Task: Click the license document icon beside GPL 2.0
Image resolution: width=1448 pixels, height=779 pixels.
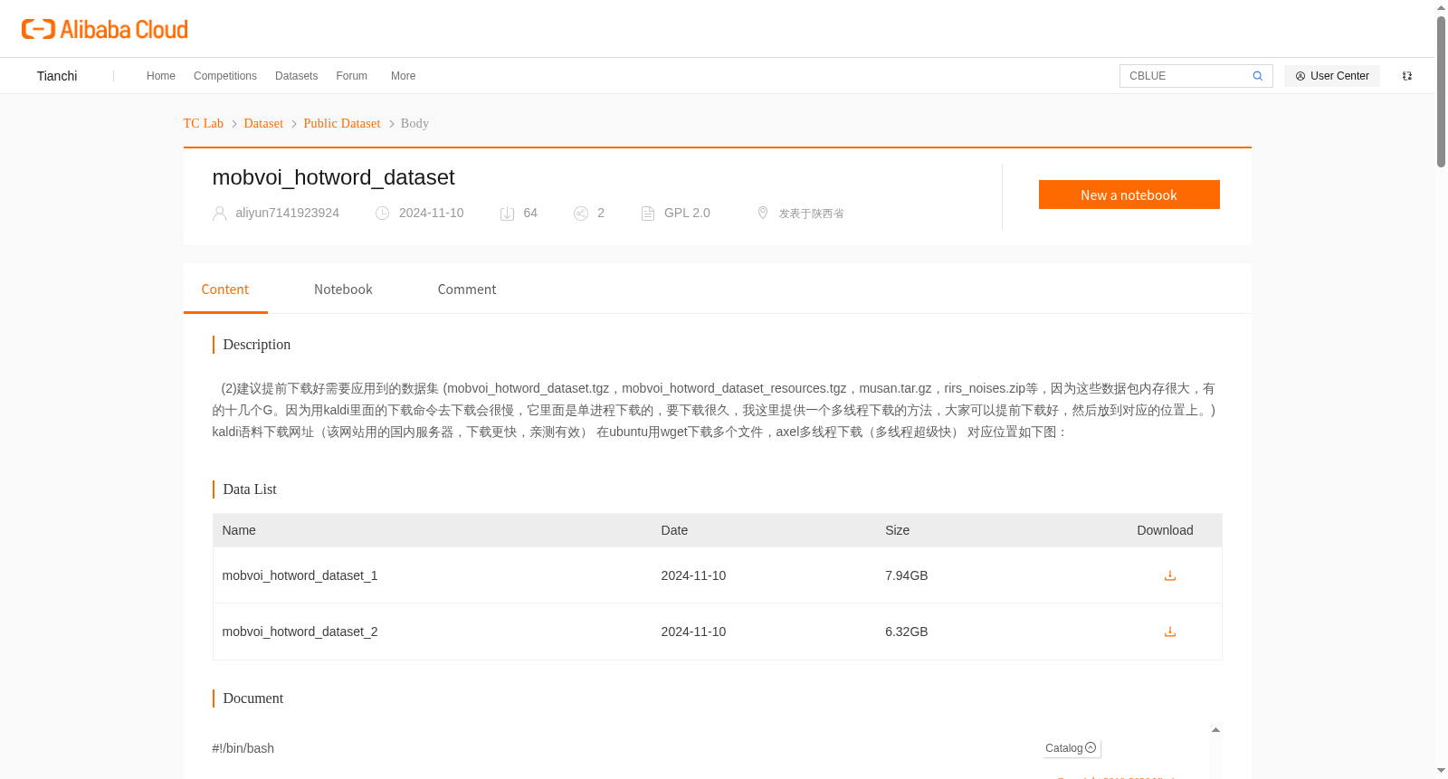Action: pyautogui.click(x=648, y=214)
